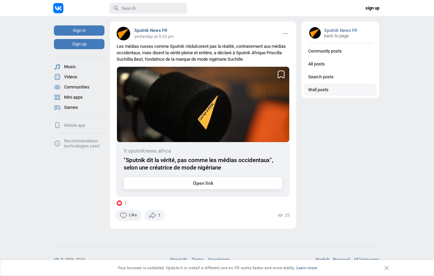Click the Games controller icon

point(57,107)
